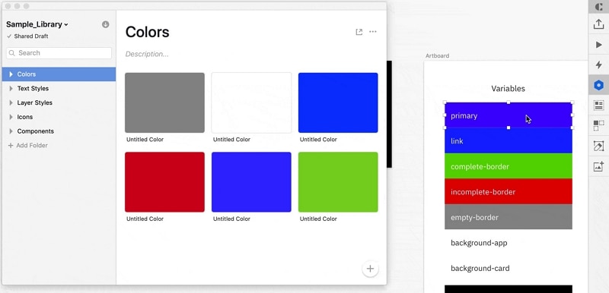Click the Search field in library
Viewport: 609px width, 293px height.
tap(59, 53)
